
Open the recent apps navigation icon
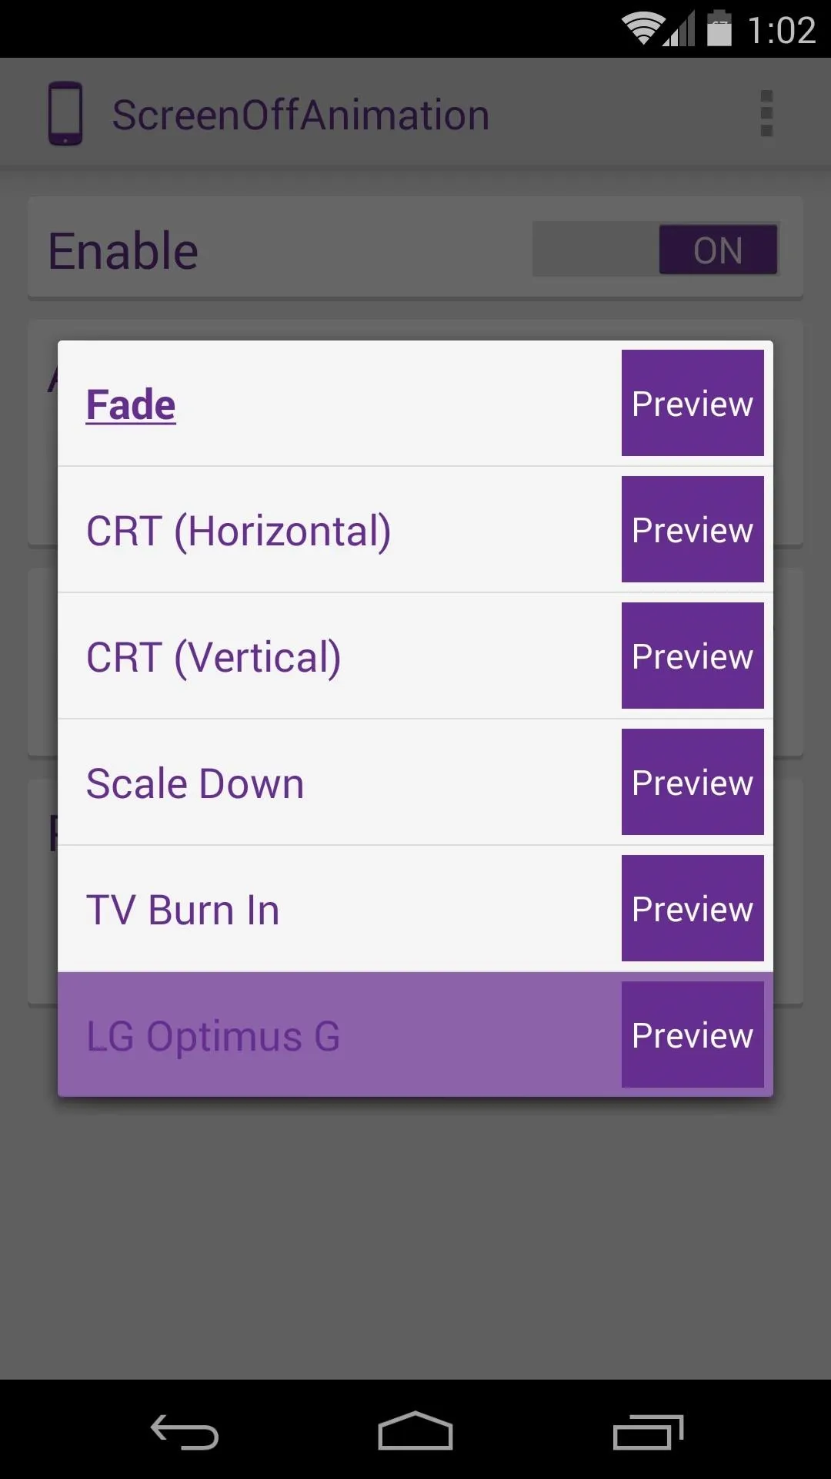(648, 1431)
